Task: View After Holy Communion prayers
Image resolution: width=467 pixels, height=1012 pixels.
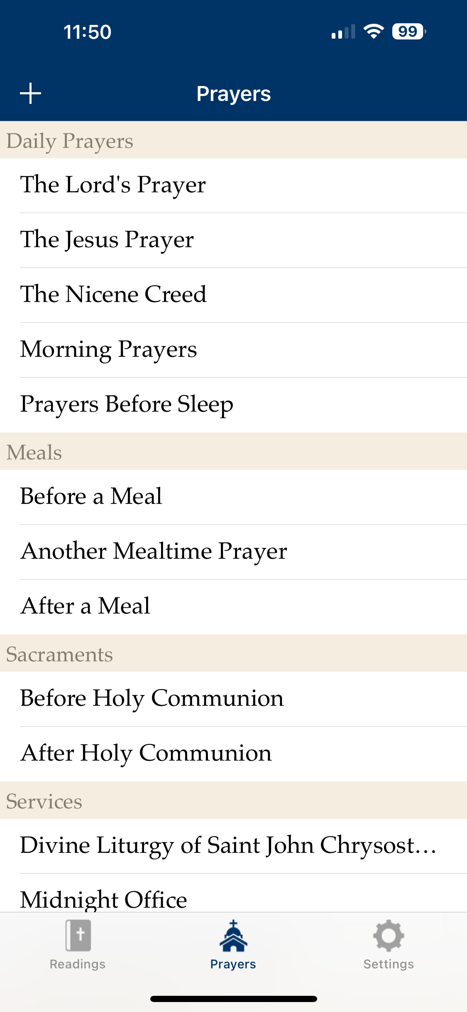Action: [146, 753]
